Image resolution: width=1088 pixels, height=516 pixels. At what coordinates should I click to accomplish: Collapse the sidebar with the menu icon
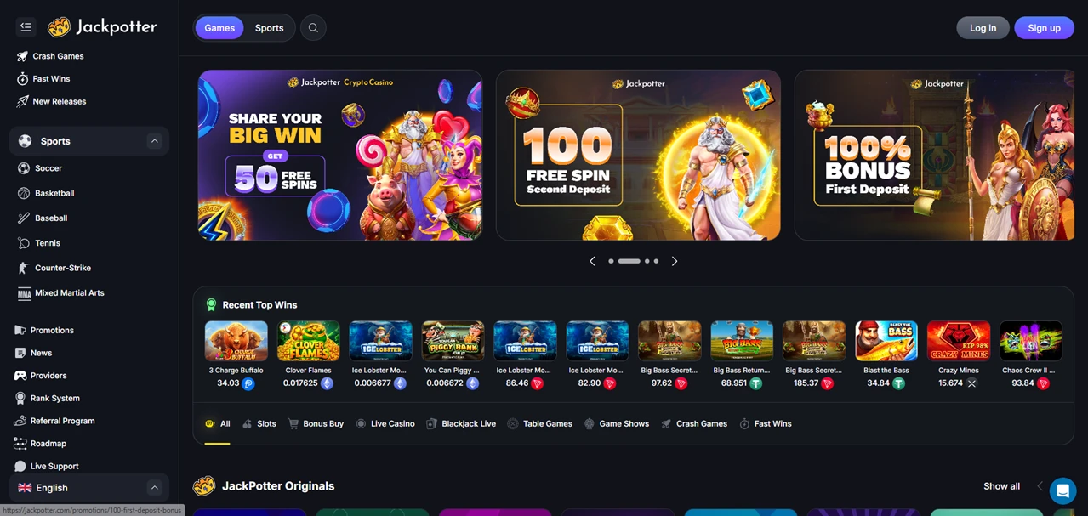click(x=26, y=27)
